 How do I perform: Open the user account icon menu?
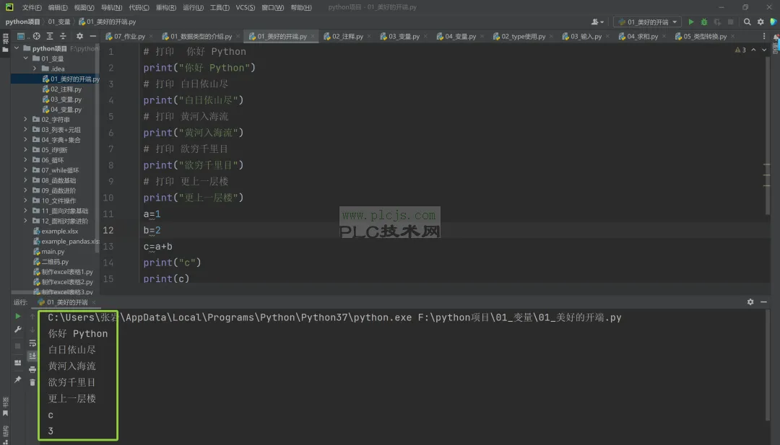597,22
